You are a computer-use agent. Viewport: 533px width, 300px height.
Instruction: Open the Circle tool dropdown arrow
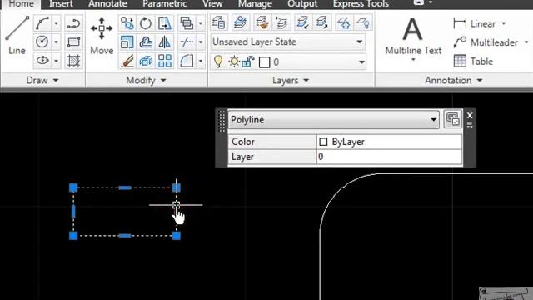(x=57, y=42)
